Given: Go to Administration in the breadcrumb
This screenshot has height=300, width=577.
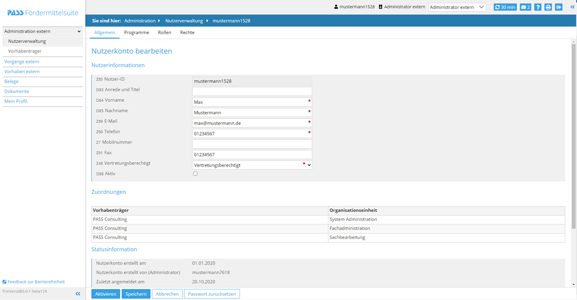Looking at the screenshot, I should [140, 21].
